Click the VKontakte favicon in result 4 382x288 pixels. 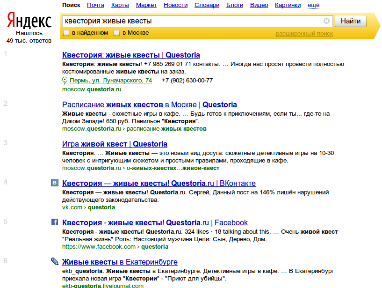[x=55, y=183]
